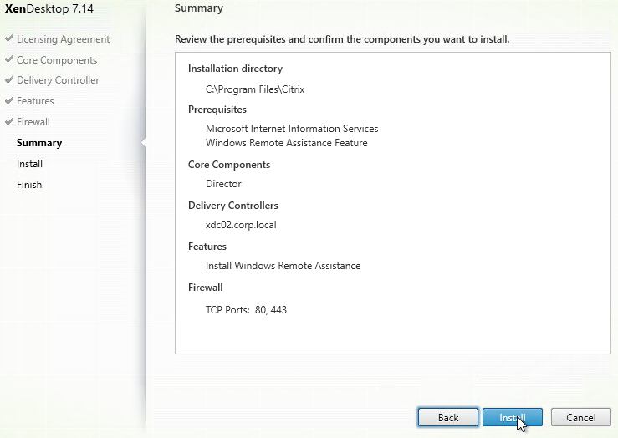Click the Review the prerequisites instruction text
The image size is (618, 438).
[x=342, y=39]
